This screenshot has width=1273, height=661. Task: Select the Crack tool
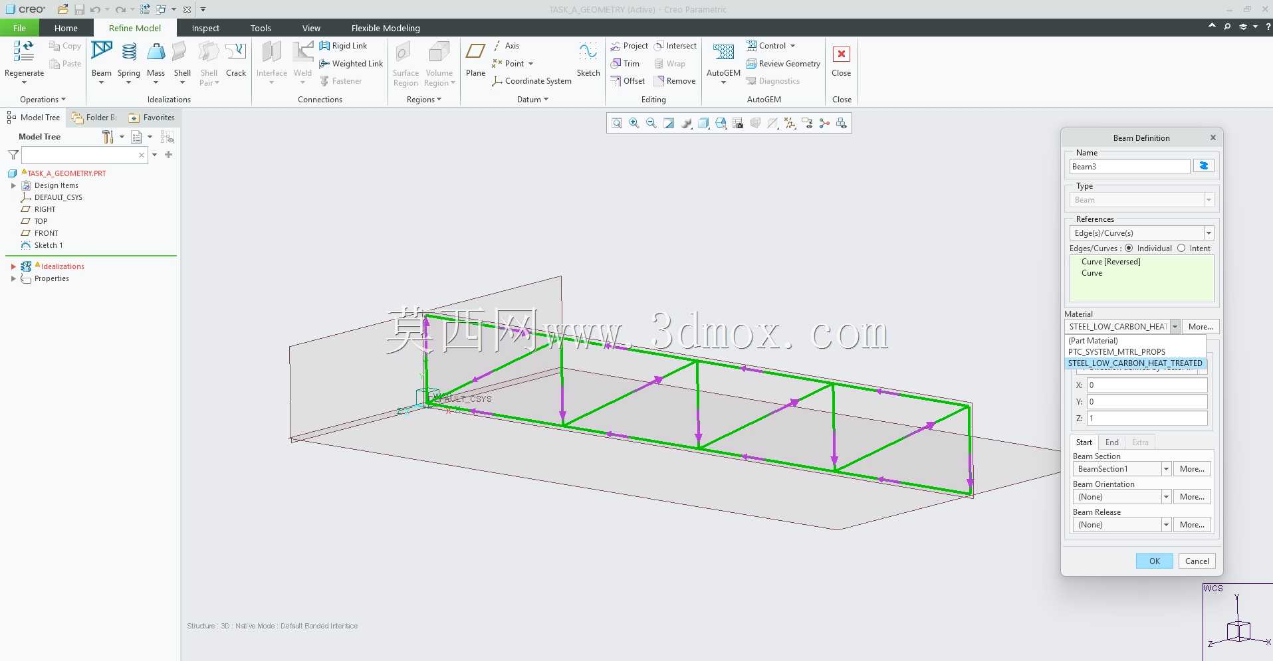pyautogui.click(x=236, y=58)
